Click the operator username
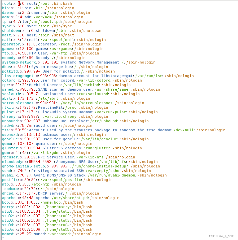This screenshot has height=240, width=238. (11, 44)
